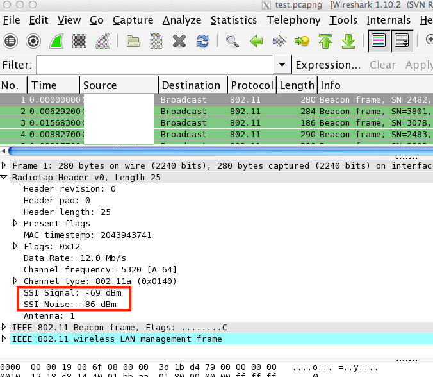Open the Edit menu
The image size is (433, 377).
click(38, 20)
